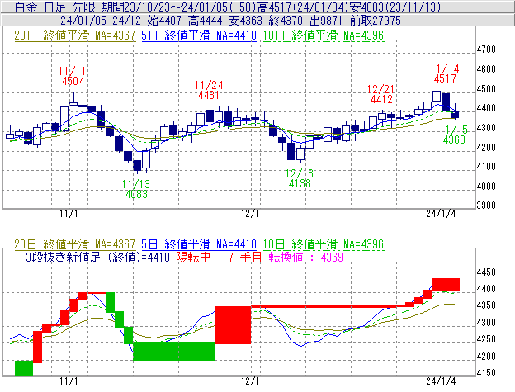Viewport: 515px width, 392px height.
Task: Click the lower chart's 5日 終値平滑 MA=4410 legend
Action: [199, 244]
